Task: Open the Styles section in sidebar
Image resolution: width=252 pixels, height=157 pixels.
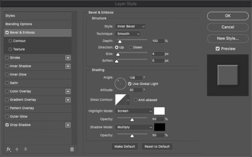Action: [x=38, y=16]
